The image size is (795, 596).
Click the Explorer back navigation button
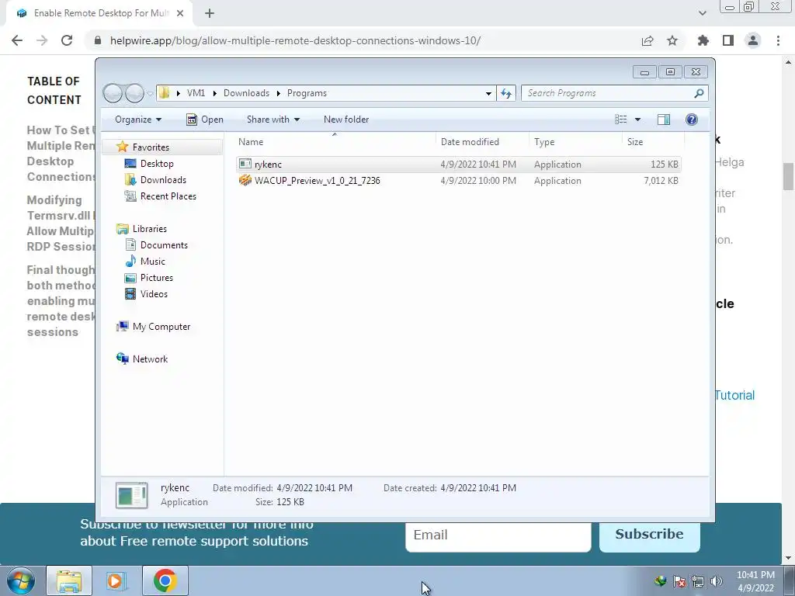point(113,93)
